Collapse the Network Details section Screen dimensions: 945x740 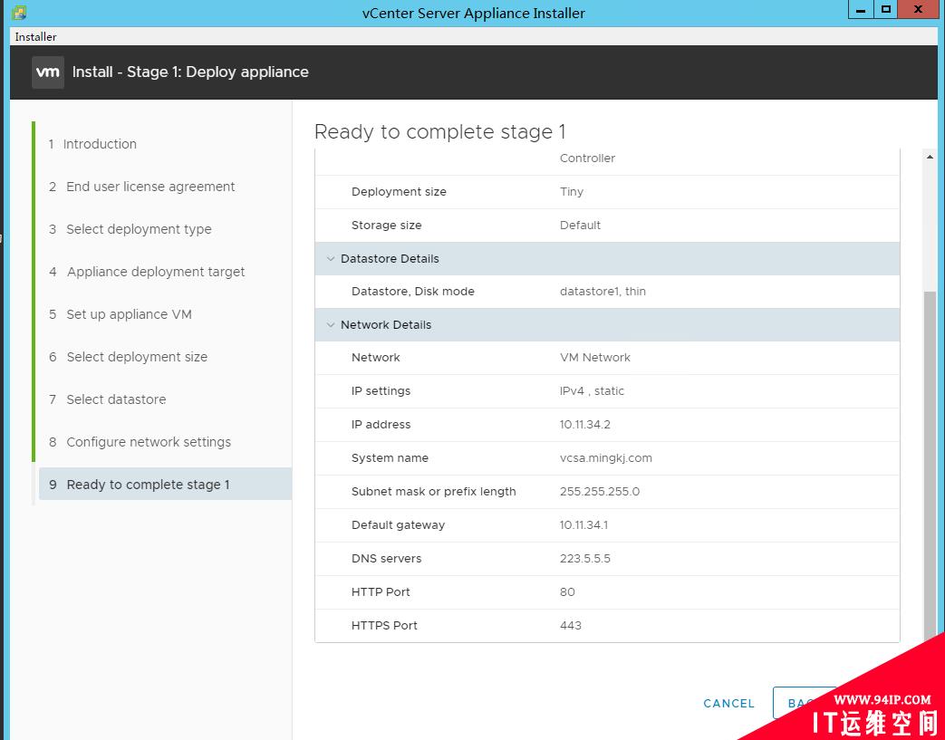coord(331,325)
